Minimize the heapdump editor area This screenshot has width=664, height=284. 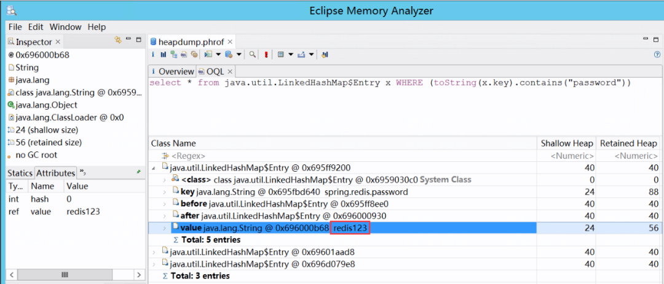coord(644,39)
